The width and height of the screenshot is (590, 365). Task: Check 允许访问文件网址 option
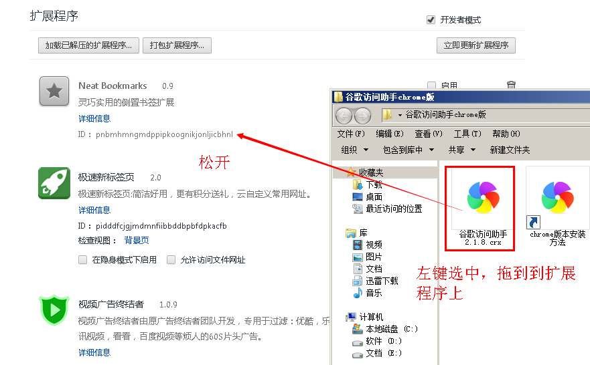pos(171,260)
